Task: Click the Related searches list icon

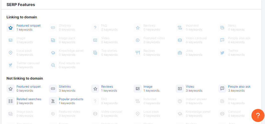Action: (x=11, y=101)
